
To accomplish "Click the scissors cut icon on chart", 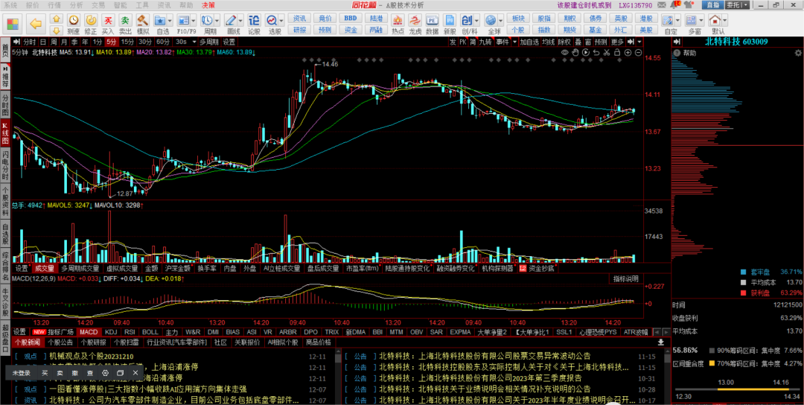I will [x=606, y=52].
